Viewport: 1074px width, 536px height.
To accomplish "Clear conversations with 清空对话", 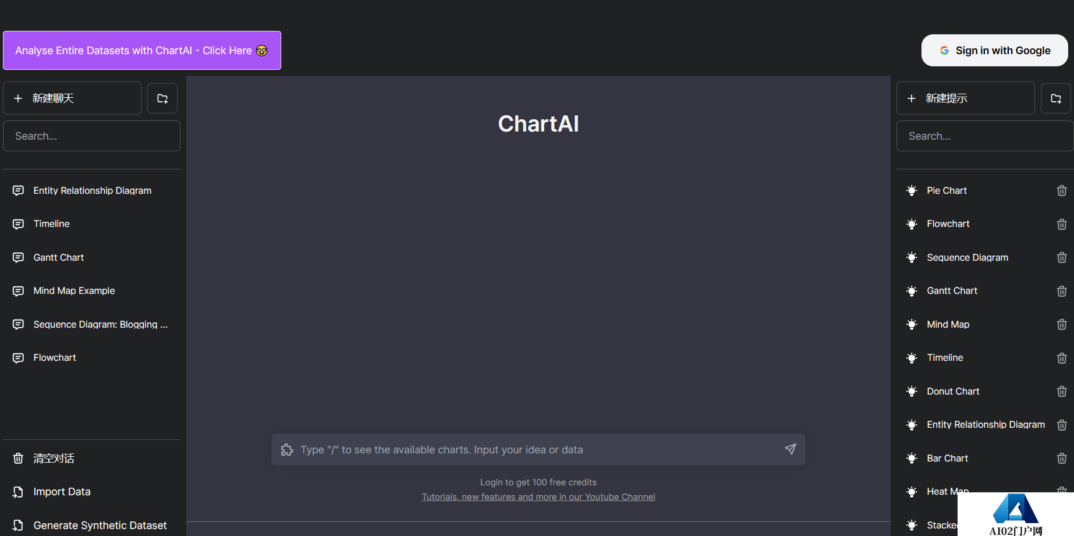I will [x=91, y=459].
